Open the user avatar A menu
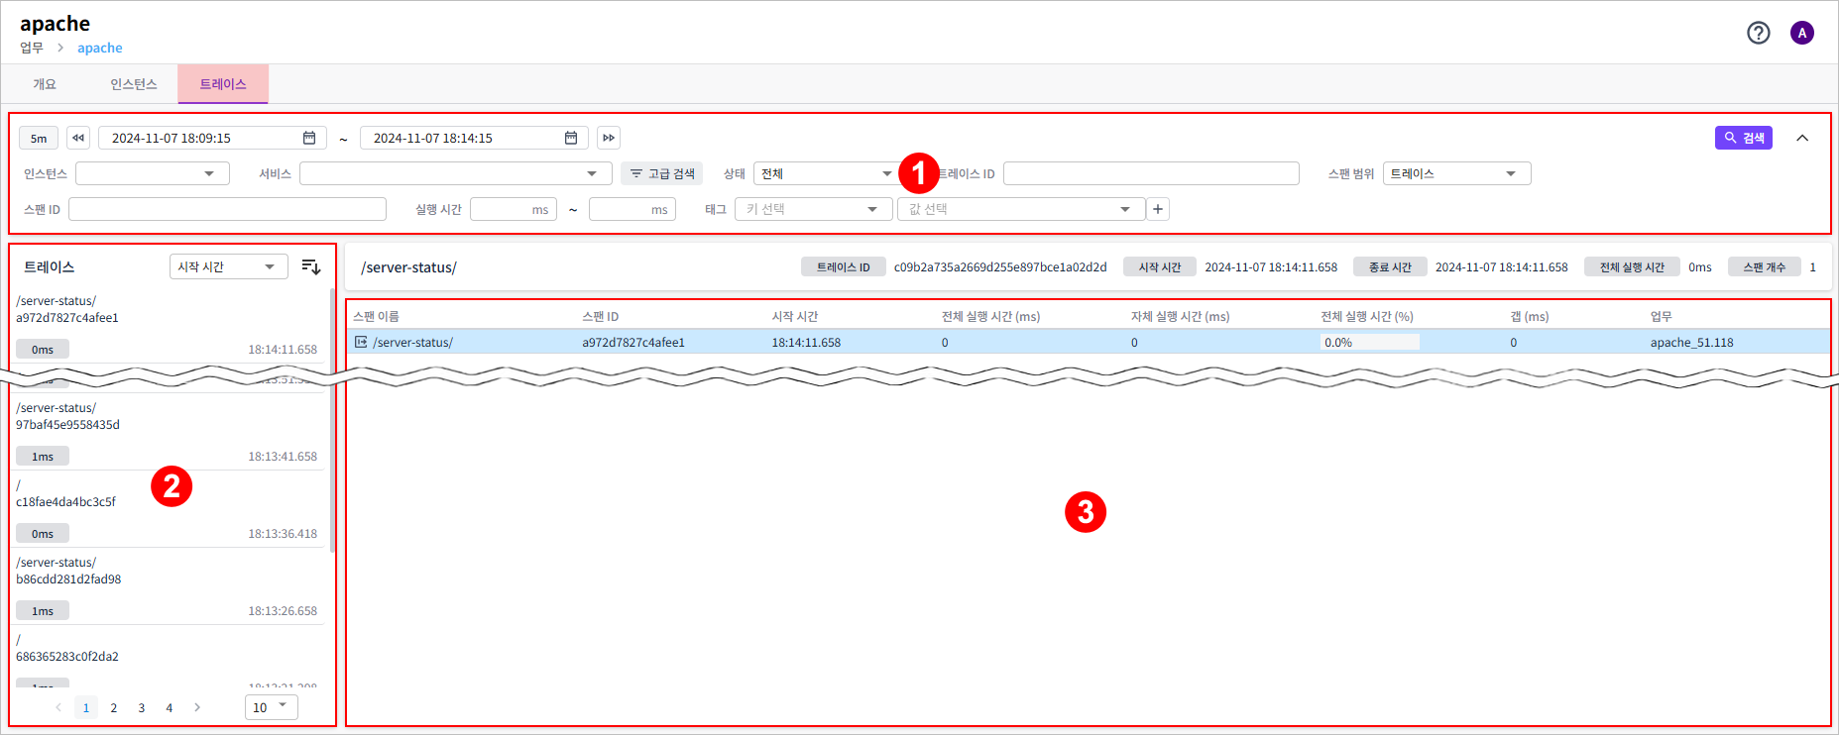This screenshot has height=735, width=1839. point(1801,33)
